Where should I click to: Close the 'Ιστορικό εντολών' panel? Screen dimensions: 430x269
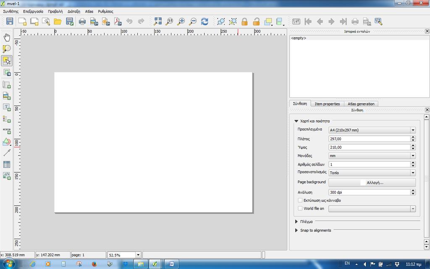(427, 31)
